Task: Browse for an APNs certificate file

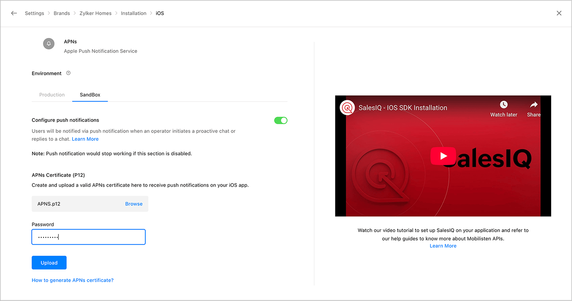Action: [x=134, y=204]
